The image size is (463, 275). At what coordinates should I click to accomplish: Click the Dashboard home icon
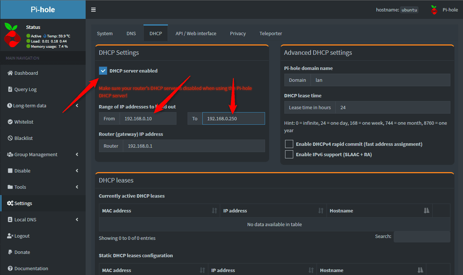[10, 73]
